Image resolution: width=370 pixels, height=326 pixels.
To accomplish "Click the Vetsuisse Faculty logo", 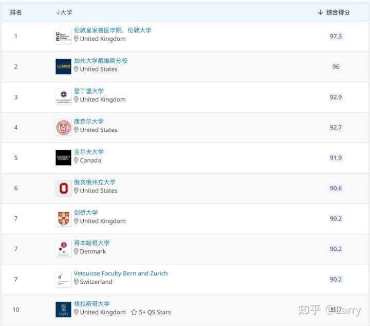I will [x=63, y=279].
